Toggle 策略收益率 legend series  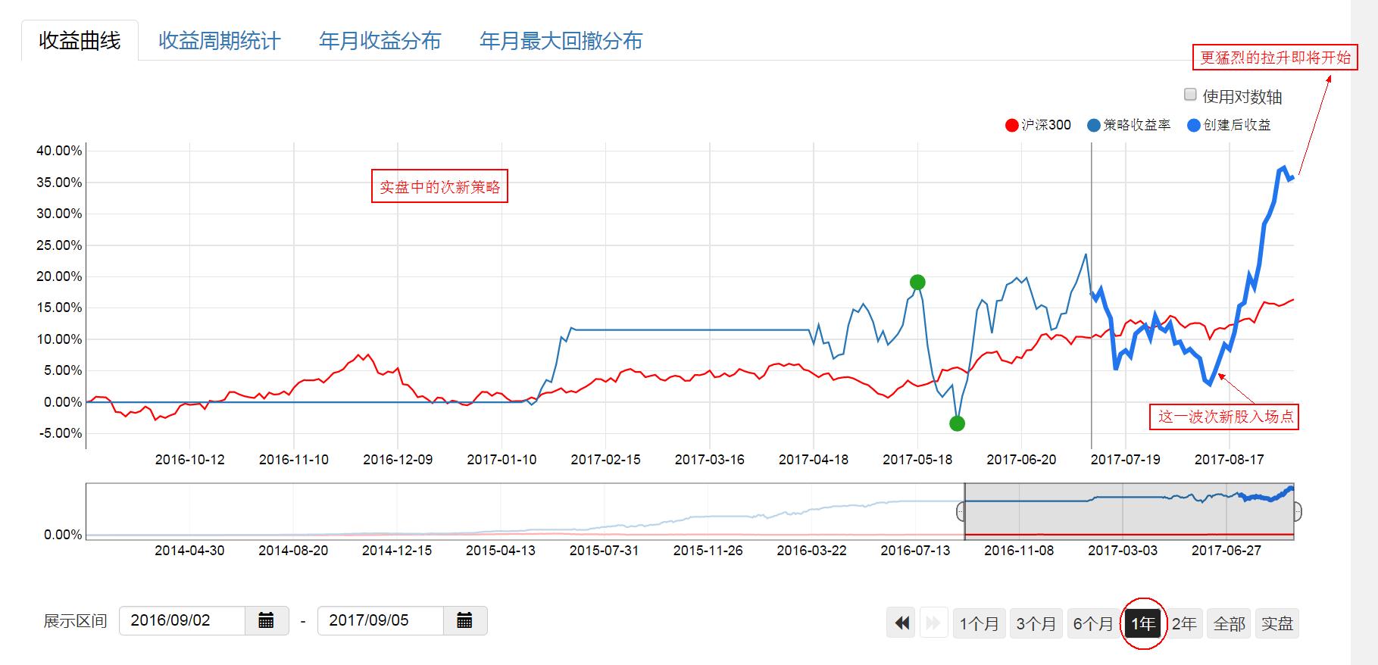[x=1129, y=125]
